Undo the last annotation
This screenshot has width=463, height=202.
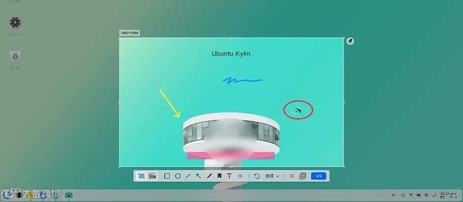click(x=257, y=176)
